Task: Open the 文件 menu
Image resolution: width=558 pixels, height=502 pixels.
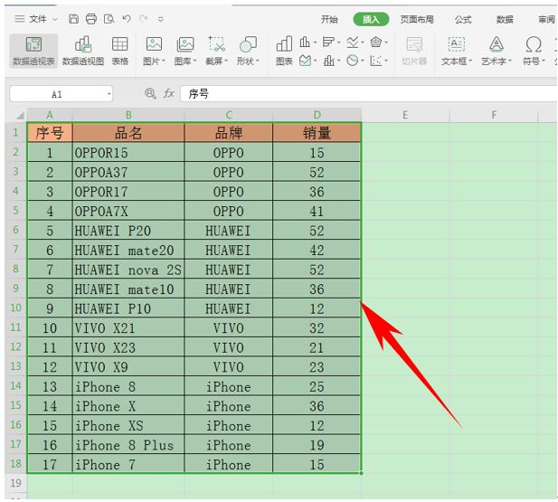Action: tap(37, 19)
